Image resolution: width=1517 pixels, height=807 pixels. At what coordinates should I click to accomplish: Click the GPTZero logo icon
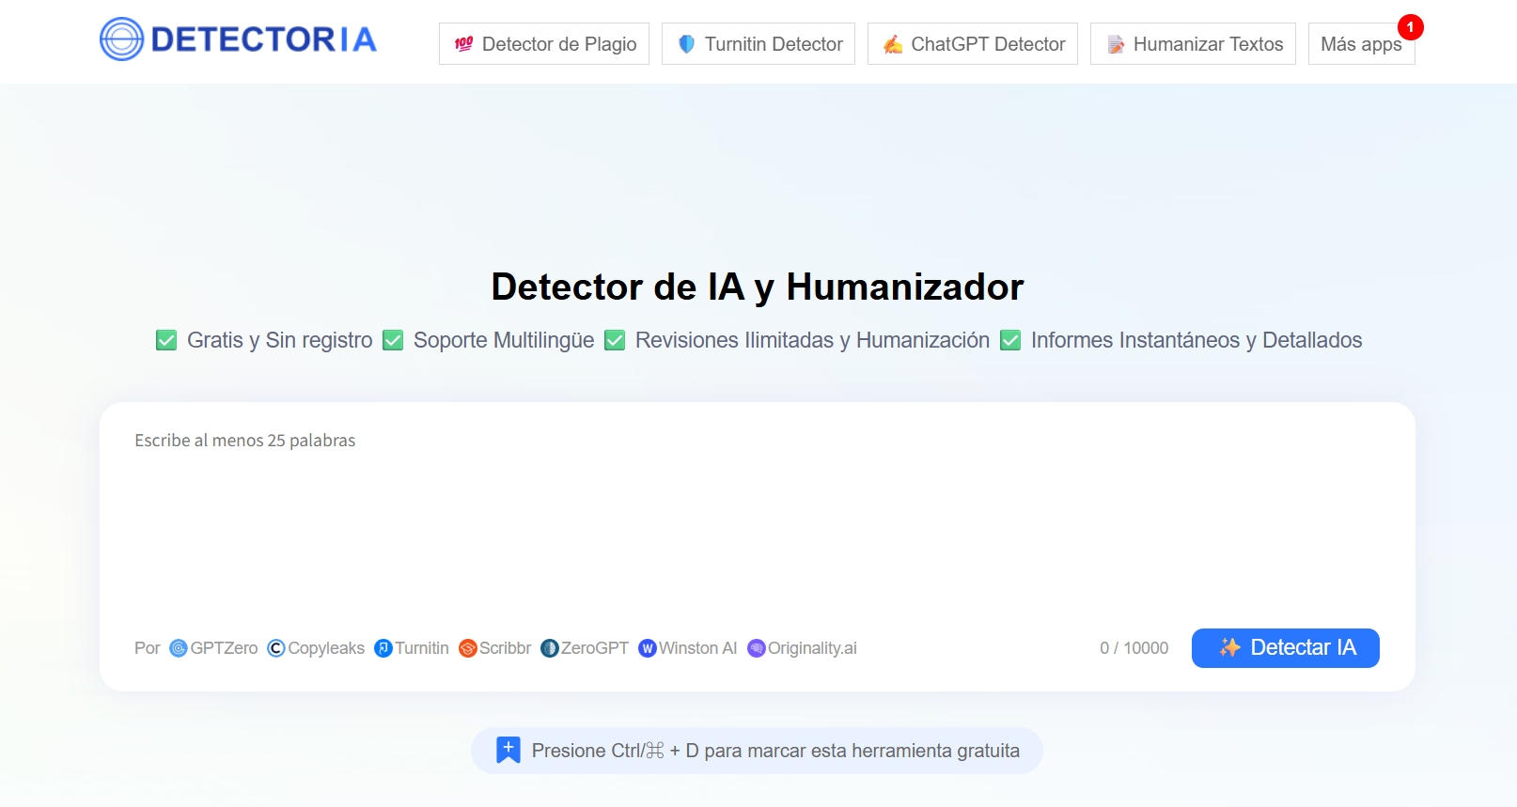[x=179, y=648]
